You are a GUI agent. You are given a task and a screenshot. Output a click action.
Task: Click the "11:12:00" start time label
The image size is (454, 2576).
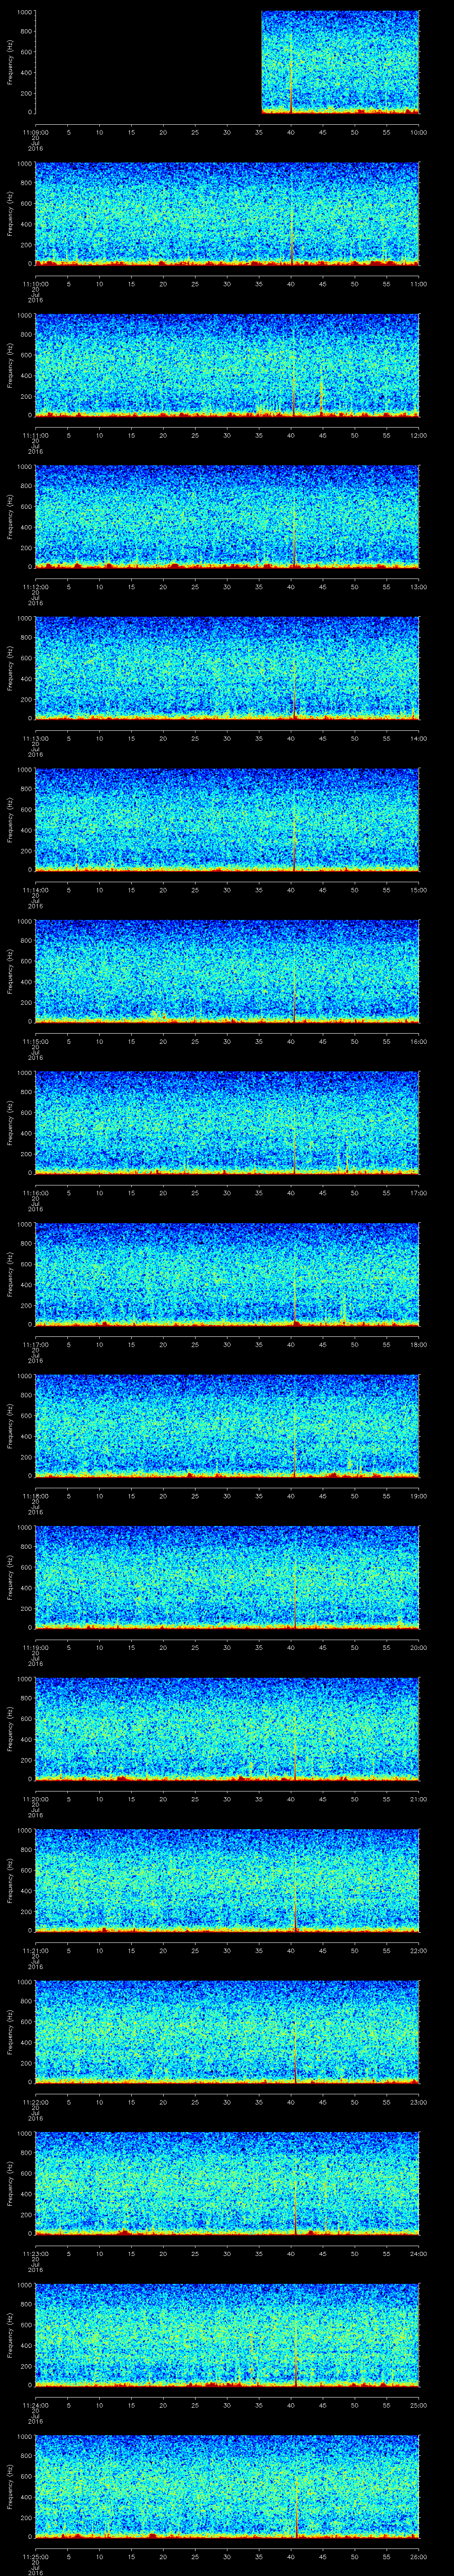tap(36, 587)
